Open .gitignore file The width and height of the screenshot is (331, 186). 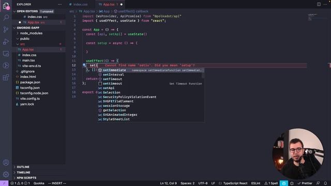click(27, 71)
